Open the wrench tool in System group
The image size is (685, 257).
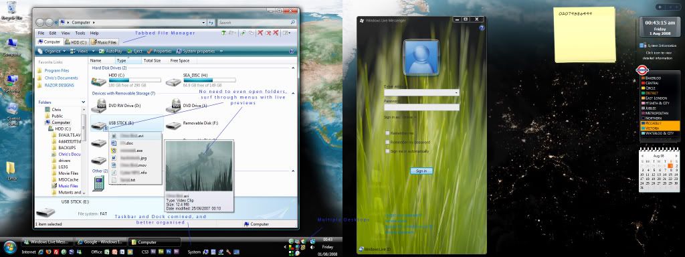(228, 252)
